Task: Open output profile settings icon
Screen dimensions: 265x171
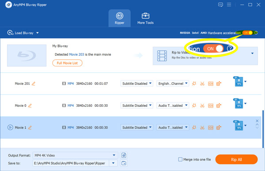Action: tap(124, 155)
